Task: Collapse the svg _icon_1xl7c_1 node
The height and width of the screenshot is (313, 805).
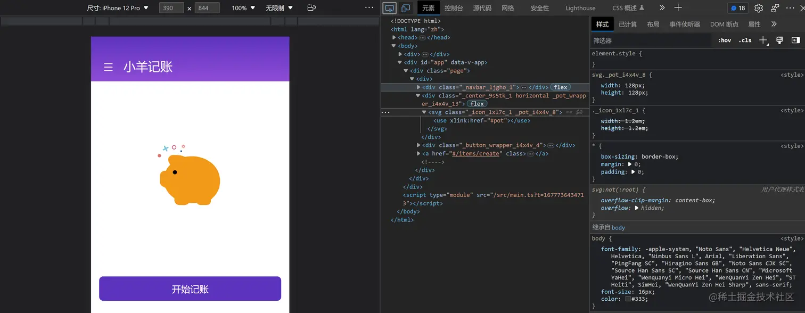Action: (424, 112)
